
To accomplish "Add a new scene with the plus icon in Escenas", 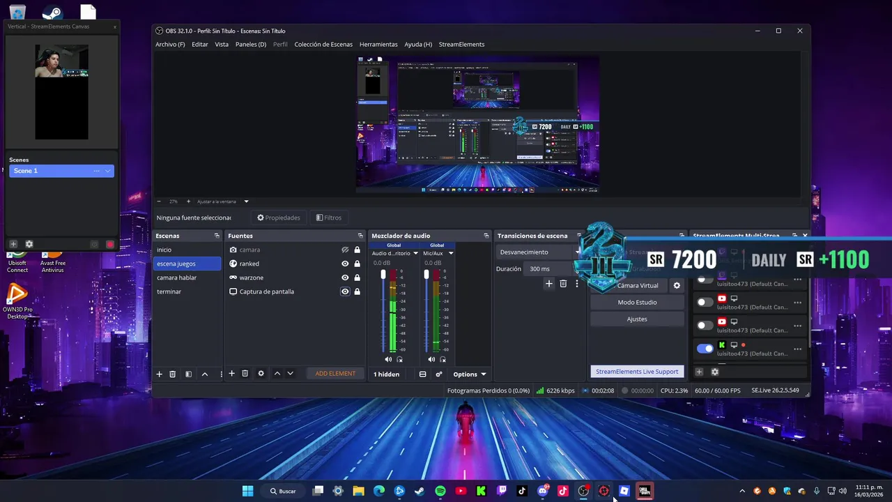I will (159, 374).
